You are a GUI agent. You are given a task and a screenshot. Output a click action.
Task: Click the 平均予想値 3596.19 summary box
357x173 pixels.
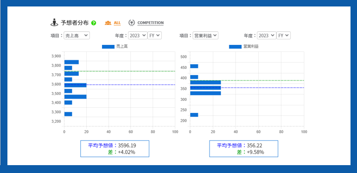click(115, 148)
